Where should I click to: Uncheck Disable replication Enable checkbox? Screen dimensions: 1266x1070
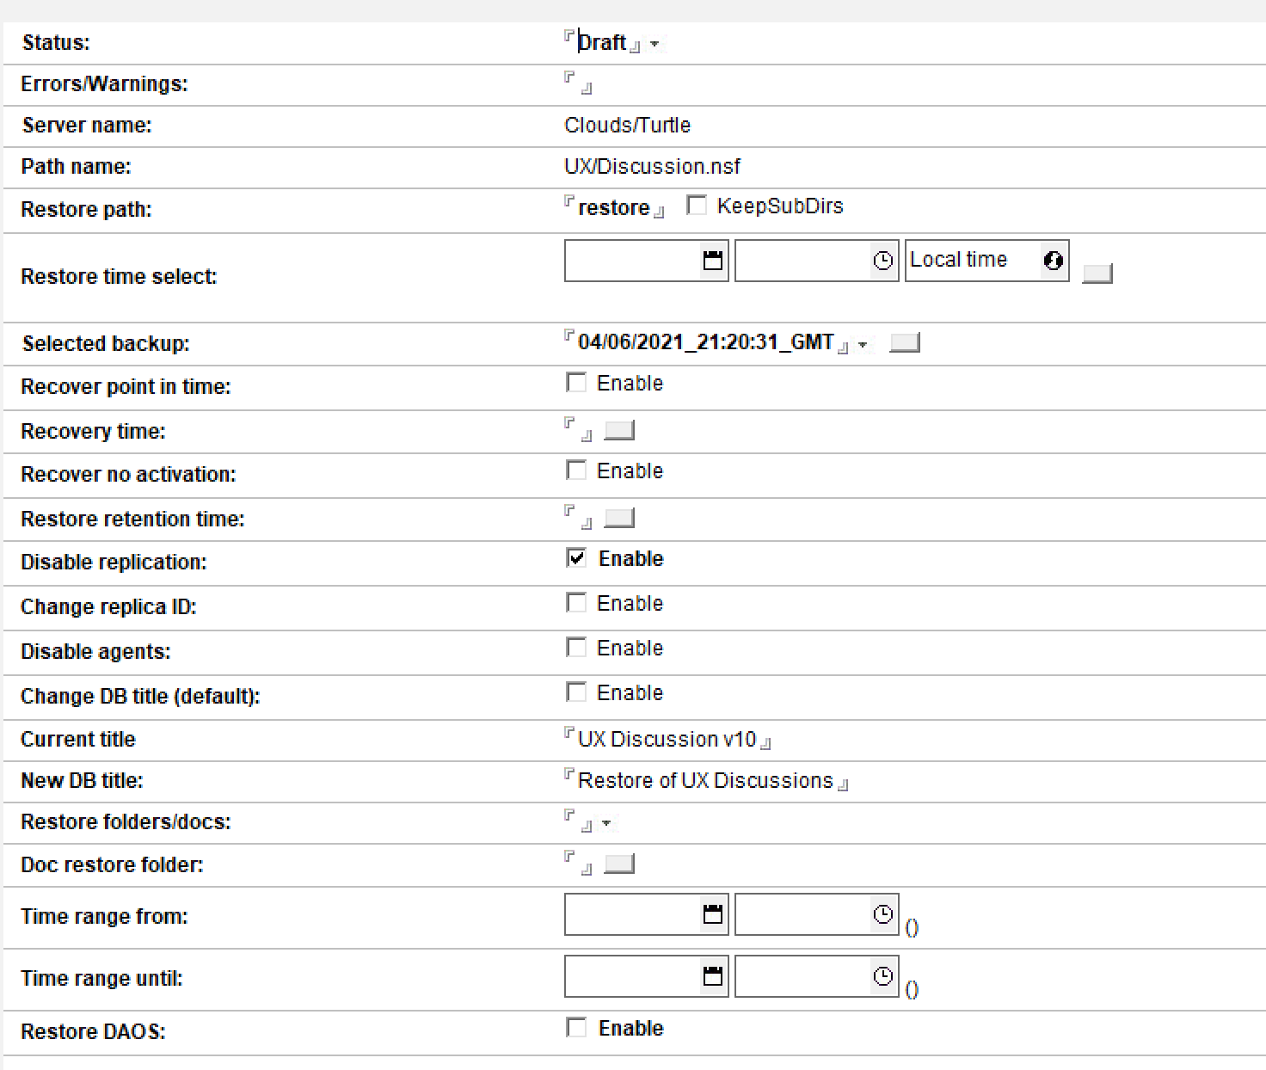coord(576,558)
